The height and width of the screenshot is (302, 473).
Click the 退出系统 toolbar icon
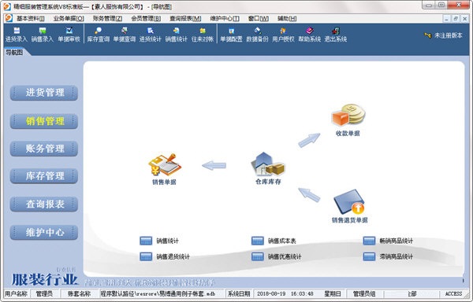pyautogui.click(x=336, y=35)
